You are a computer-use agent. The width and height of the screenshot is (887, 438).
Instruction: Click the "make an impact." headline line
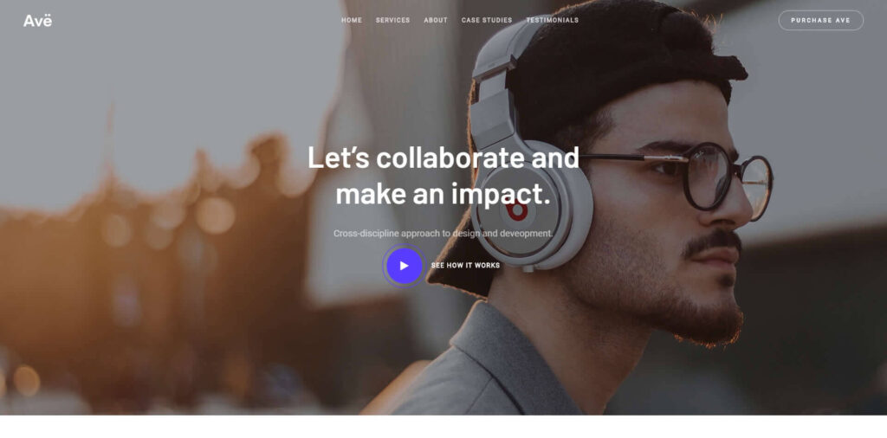tap(443, 194)
